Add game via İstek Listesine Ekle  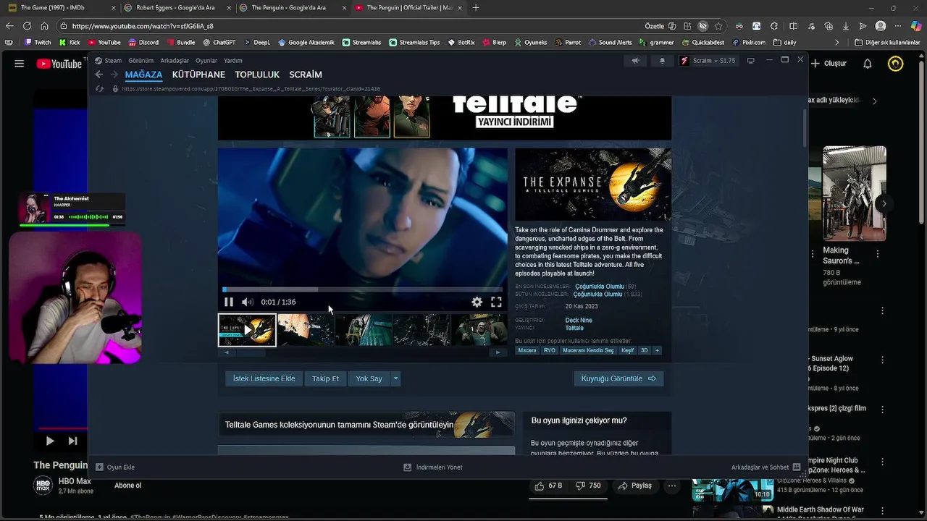[x=264, y=378]
